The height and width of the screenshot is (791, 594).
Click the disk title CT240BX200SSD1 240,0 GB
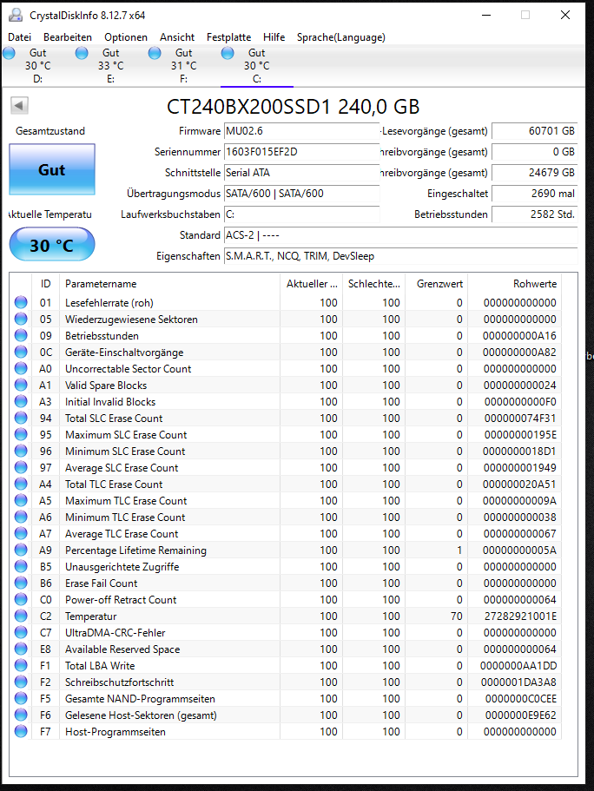click(294, 107)
